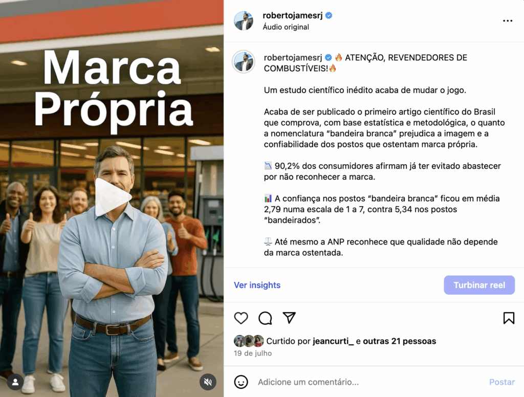524x397 pixels.
Task: Share the reel using the paper plane icon
Action: [x=289, y=318]
